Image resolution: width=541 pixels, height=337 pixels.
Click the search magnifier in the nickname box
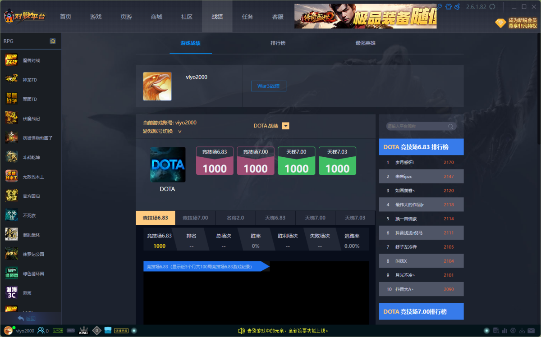[x=450, y=126]
